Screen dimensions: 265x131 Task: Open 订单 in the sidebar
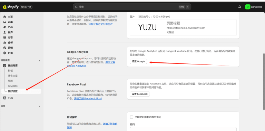(10, 22)
